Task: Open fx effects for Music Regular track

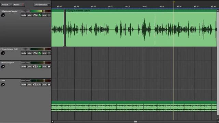Action: [40, 67]
